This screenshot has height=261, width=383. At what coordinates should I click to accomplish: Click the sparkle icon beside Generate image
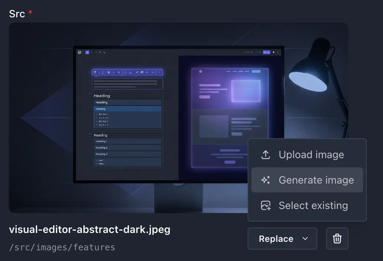[266, 180]
